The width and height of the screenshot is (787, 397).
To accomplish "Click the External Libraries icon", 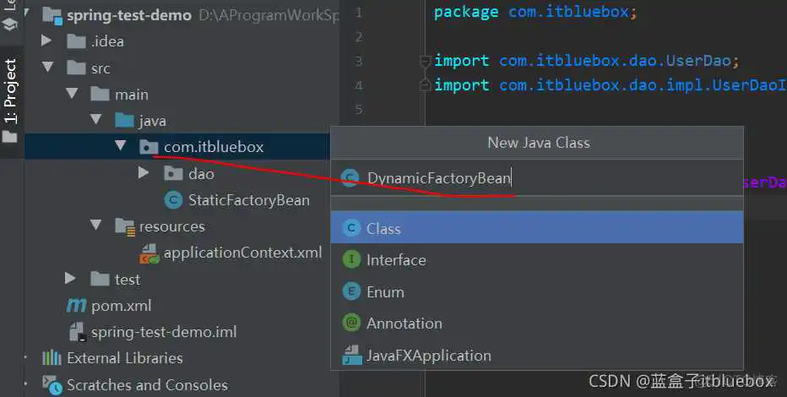I will pos(52,358).
